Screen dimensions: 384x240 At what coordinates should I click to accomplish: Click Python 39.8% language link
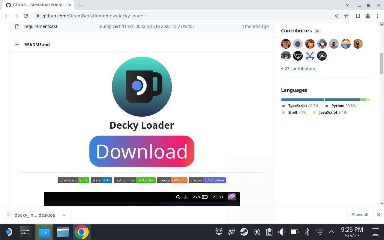(x=340, y=106)
